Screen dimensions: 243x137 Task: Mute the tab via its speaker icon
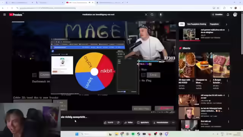90,3
